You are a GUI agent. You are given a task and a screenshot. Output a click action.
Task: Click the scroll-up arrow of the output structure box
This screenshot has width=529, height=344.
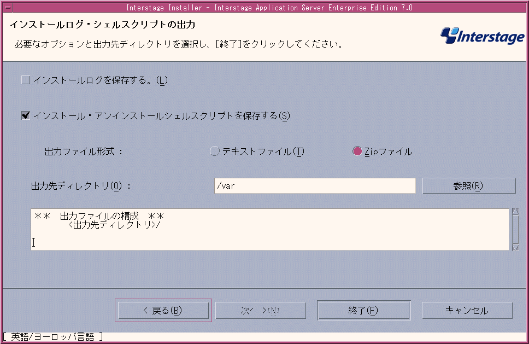tap(515, 211)
